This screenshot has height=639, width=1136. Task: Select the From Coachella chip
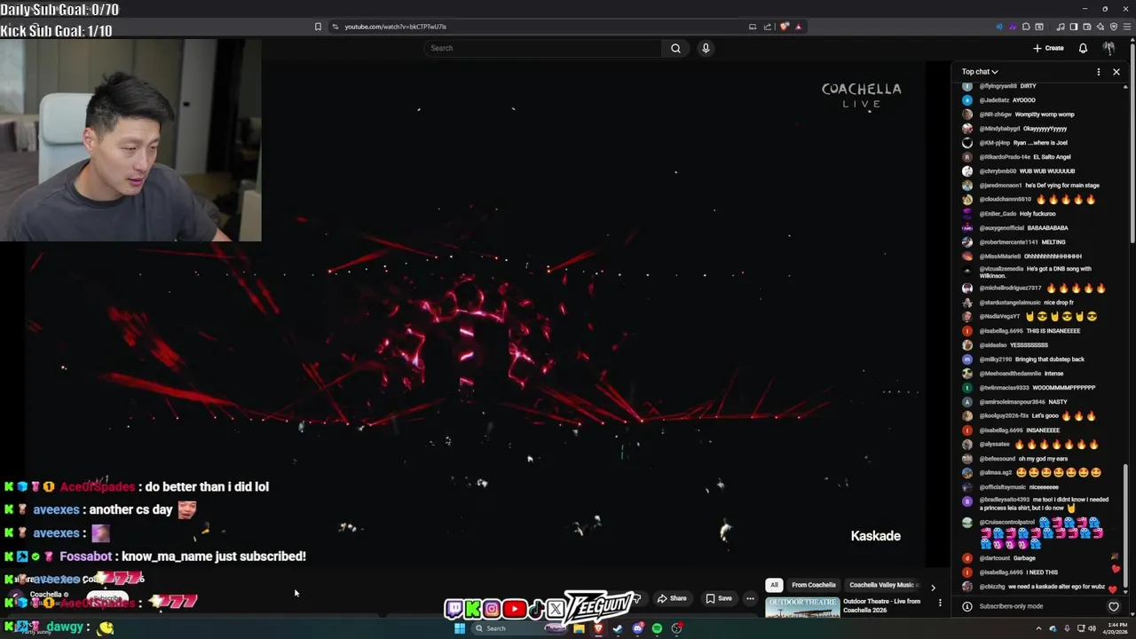click(814, 585)
